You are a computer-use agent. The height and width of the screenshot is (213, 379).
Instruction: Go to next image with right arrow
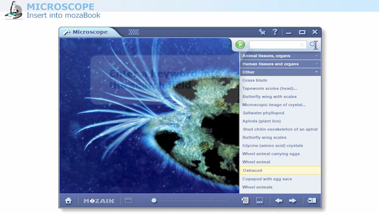pyautogui.click(x=293, y=201)
